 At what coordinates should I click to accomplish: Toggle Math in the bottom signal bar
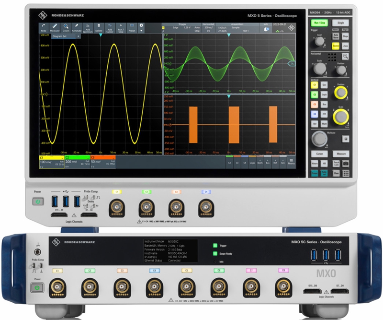coord(260,162)
